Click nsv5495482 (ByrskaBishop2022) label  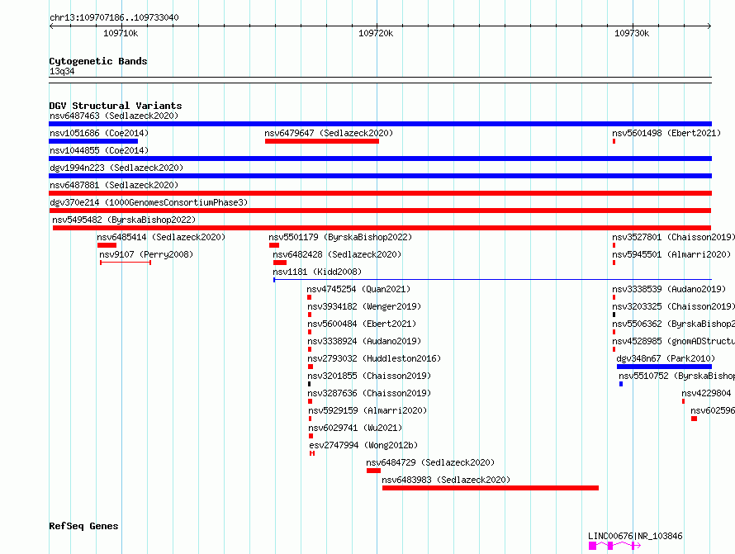coord(124,220)
